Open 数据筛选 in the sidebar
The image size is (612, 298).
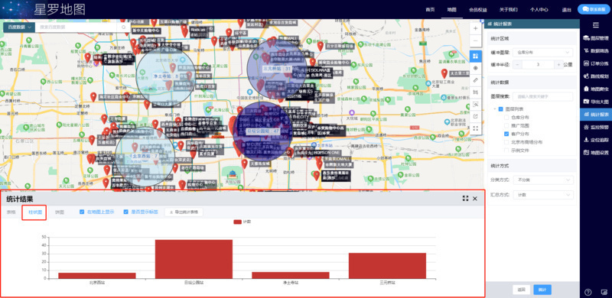(x=596, y=50)
